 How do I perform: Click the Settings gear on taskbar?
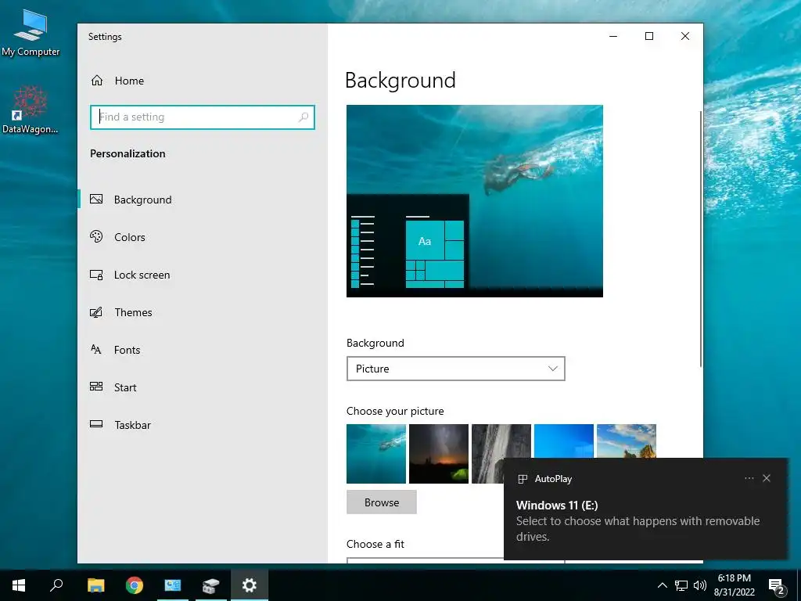coord(250,585)
